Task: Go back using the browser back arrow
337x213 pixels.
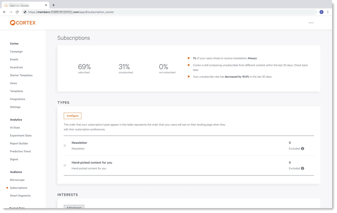Action: pos(5,12)
